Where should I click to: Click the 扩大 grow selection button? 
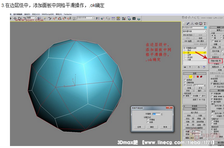click(x=200, y=88)
